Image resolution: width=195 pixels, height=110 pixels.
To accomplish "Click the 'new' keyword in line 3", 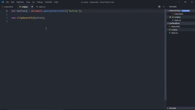I will point(13,18).
